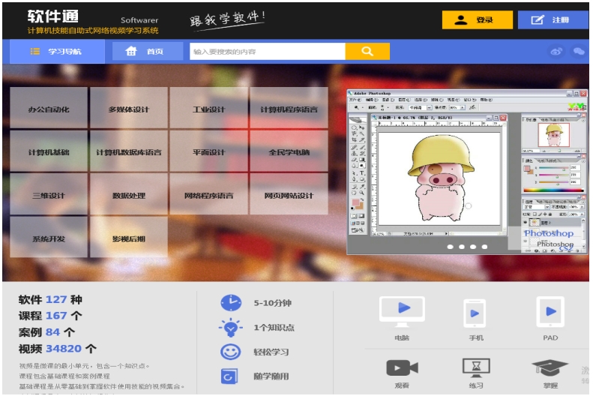Expand the 学习导航 navigation menu
593x399 pixels.
tap(56, 51)
